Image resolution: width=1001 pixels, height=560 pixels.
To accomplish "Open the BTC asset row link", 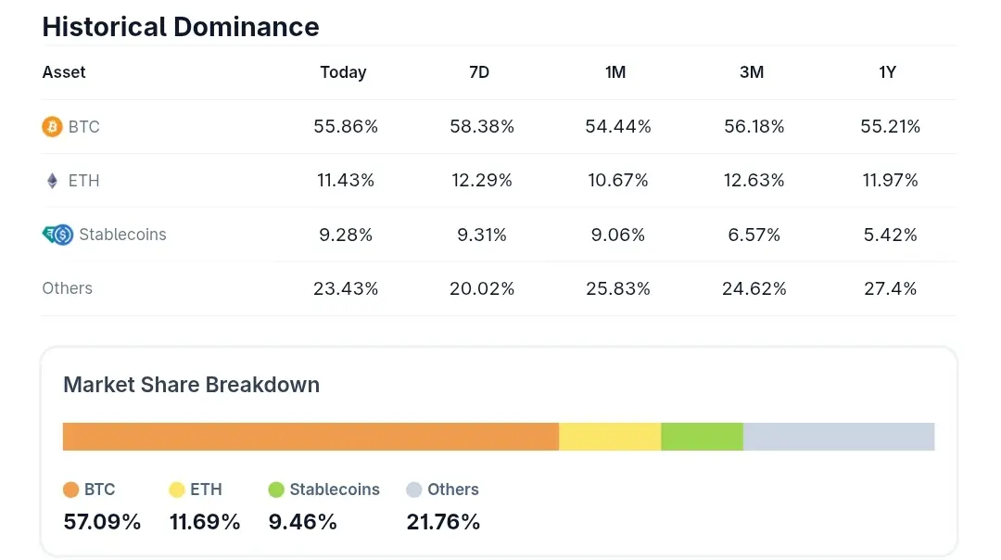I will click(84, 127).
